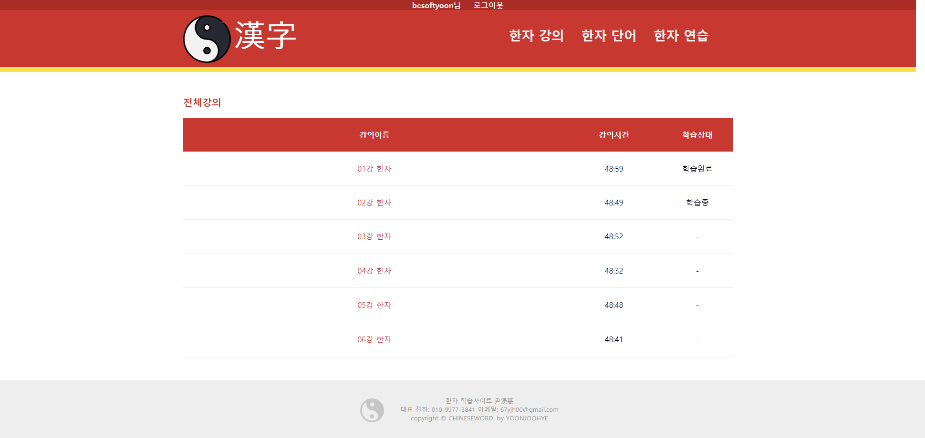This screenshot has width=925, height=438.
Task: Click the 학습상태 column header
Action: coord(697,135)
